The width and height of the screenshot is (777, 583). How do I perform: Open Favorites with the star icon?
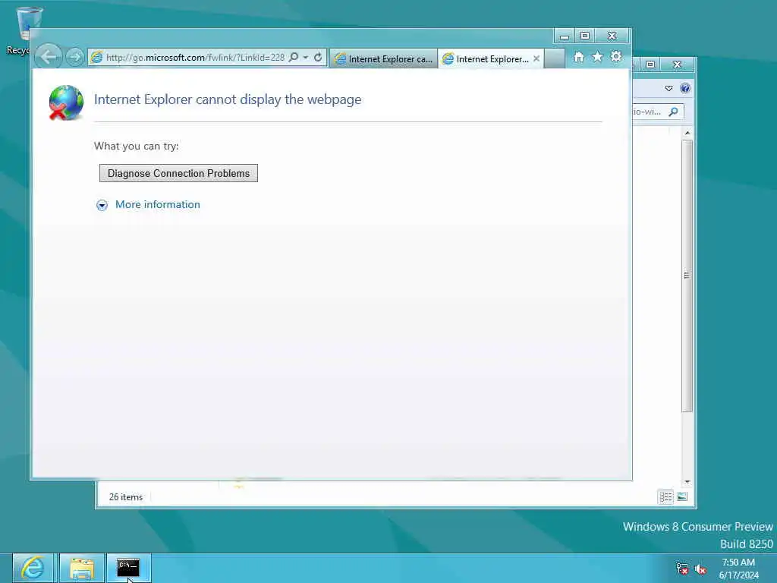(598, 57)
